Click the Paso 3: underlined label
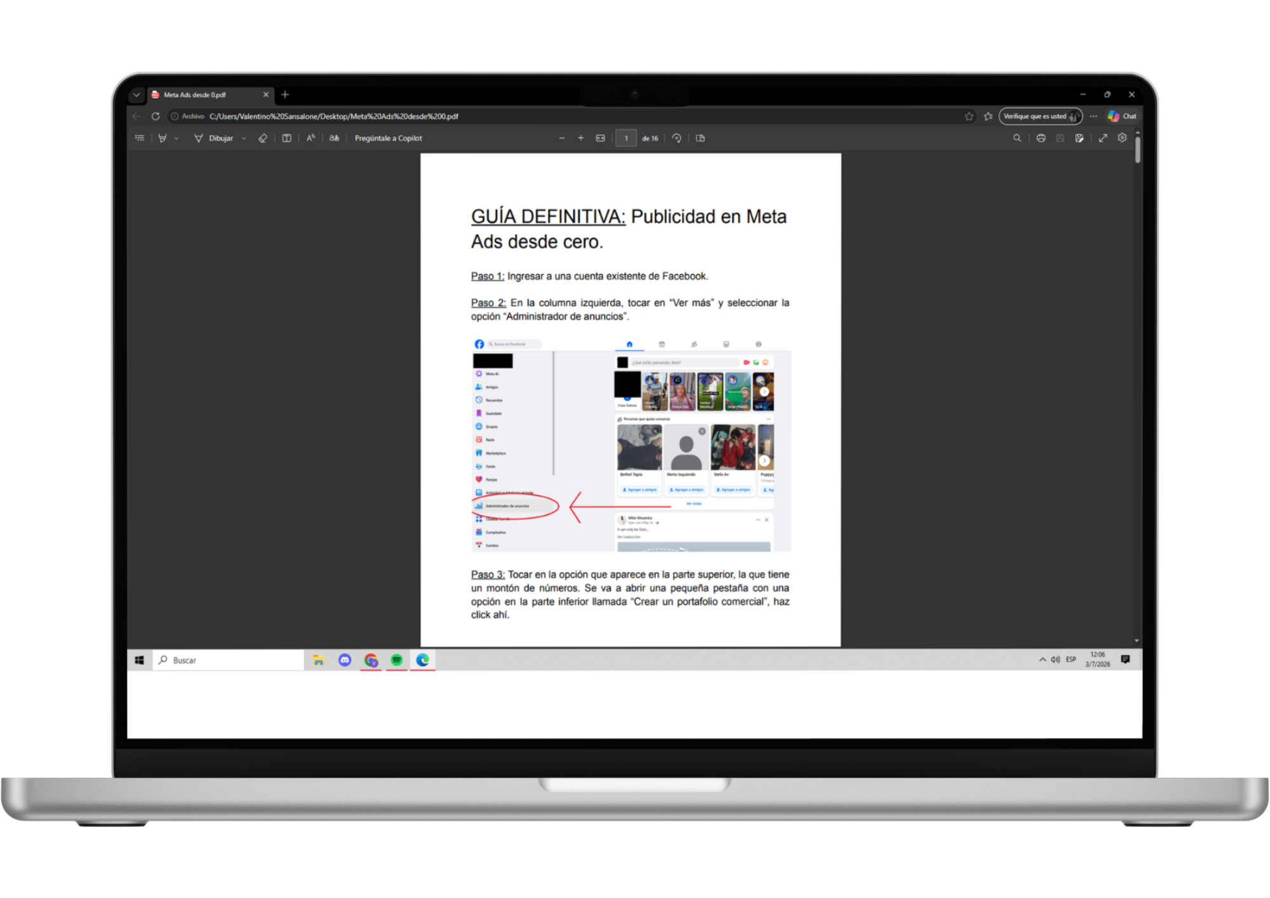 click(488, 575)
